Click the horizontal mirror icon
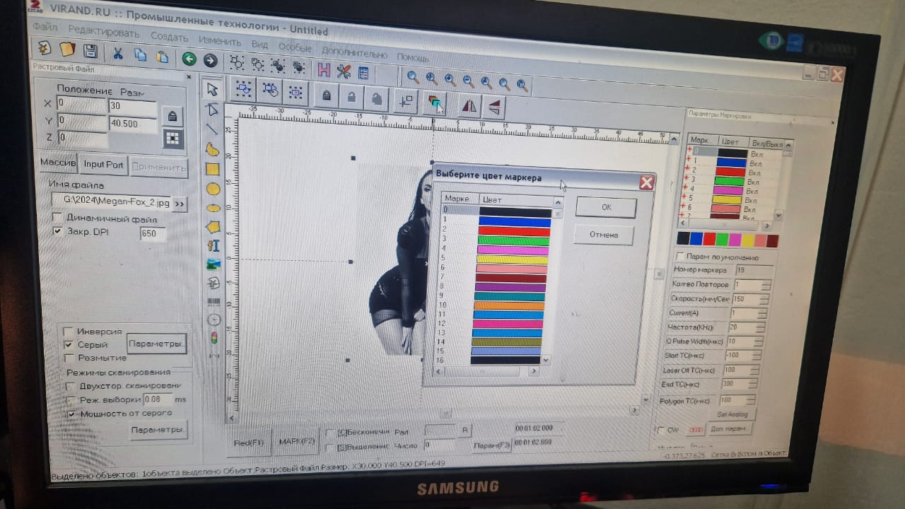Viewport: 905px width, 509px height. coord(469,105)
